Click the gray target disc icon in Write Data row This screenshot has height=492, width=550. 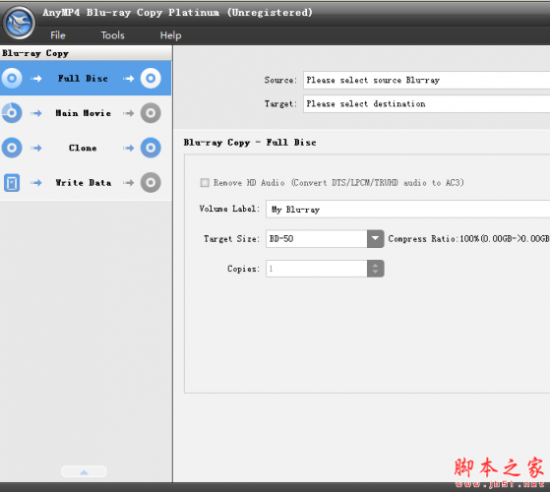(151, 182)
